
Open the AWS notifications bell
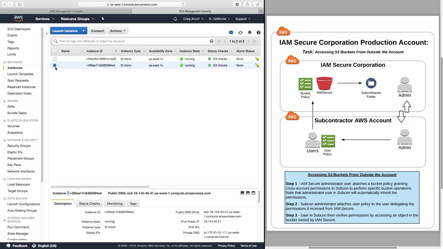(175, 19)
